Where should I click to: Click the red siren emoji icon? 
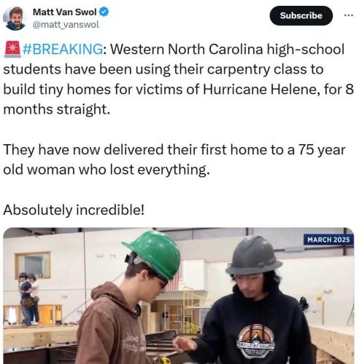click(x=12, y=49)
